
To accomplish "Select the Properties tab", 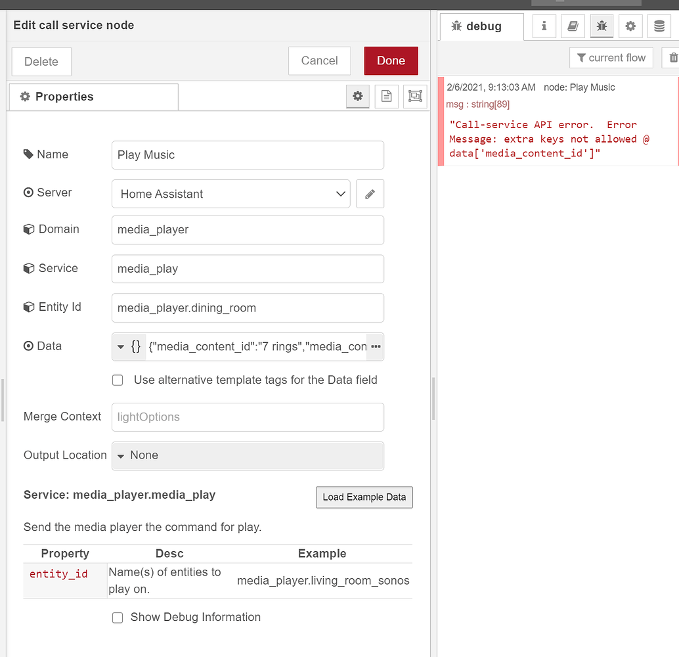I will 93,97.
